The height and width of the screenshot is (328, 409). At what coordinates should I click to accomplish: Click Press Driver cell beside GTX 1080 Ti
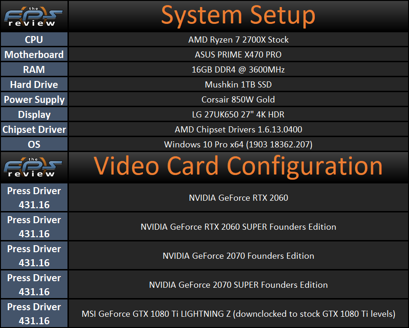point(34,313)
